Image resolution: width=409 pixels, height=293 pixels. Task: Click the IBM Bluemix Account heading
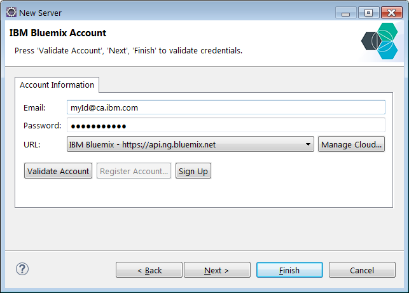58,33
